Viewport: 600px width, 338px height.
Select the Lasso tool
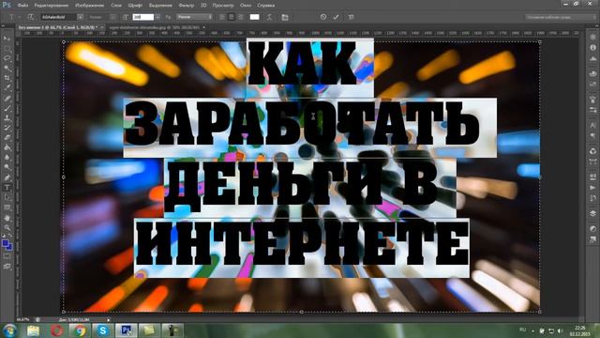7,58
